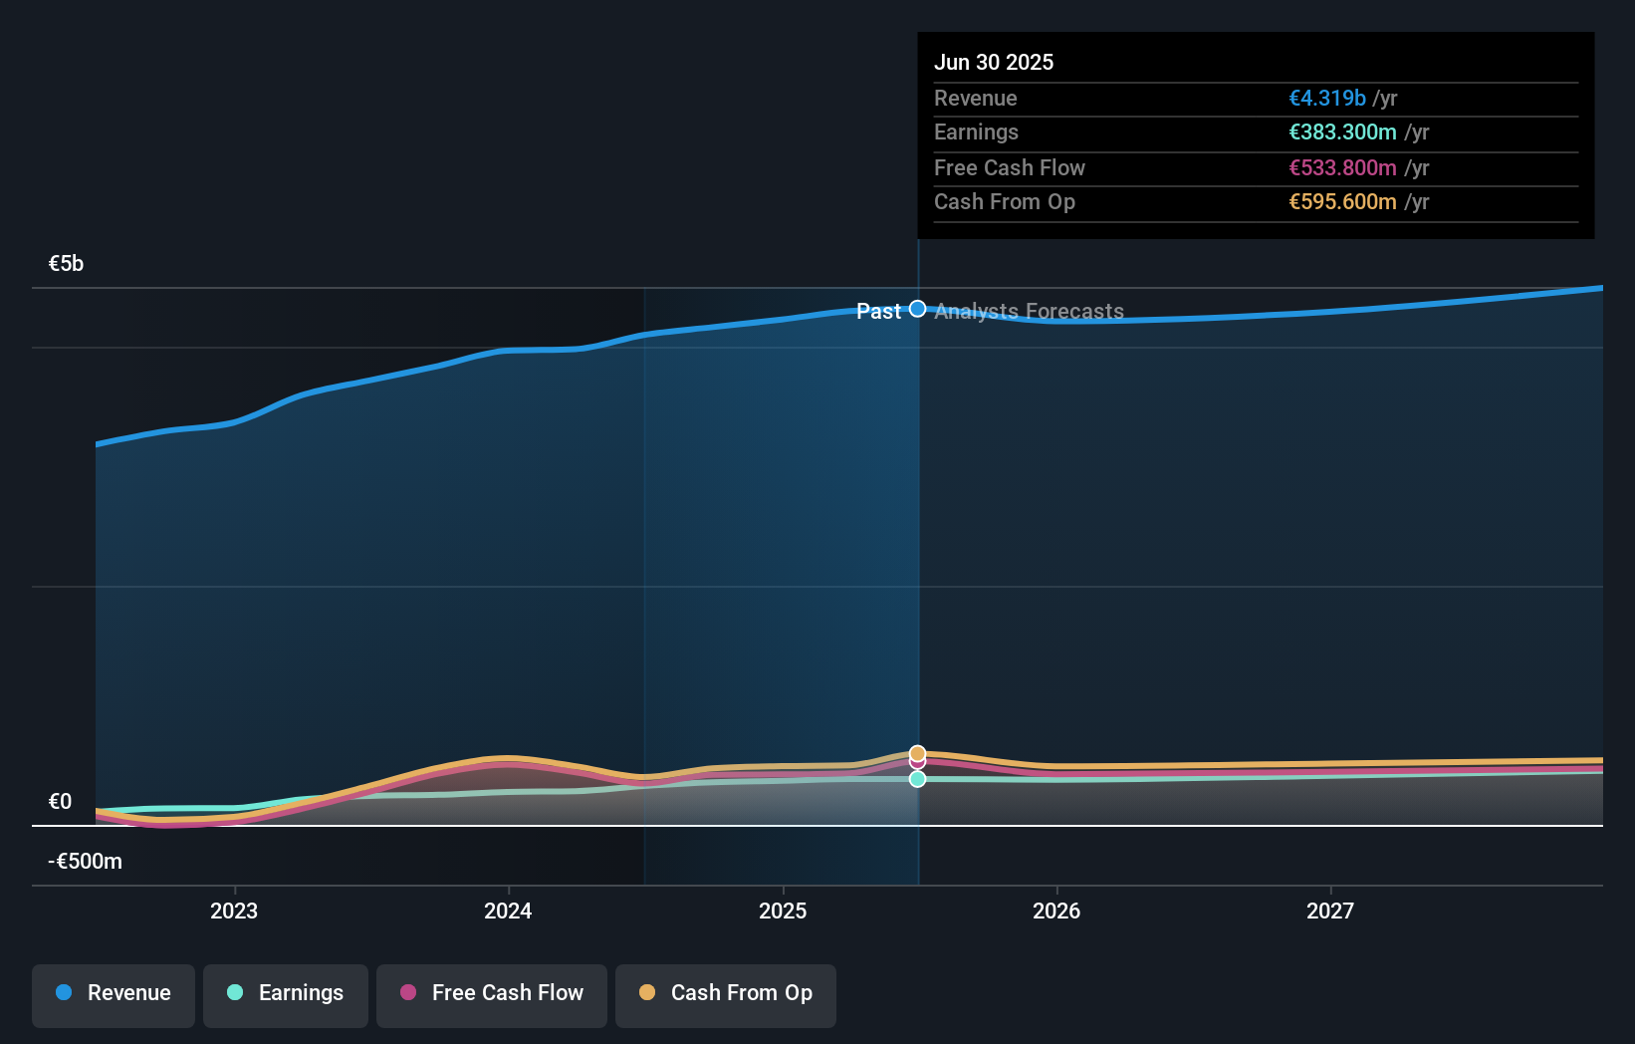Click the yellow Cash From Op legend dot
The image size is (1635, 1044).
[x=648, y=993]
